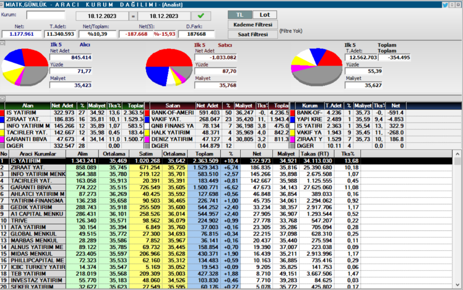Click the Twitter bird icon in title bar
Image resolution: width=463 pixels, height=290 pixels.
(445, 5)
